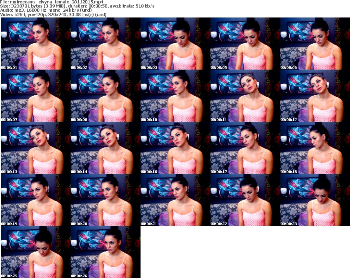Select the thumbnail stamped 00:00:06
This screenshot has width=351, height=278.
[315, 44]
